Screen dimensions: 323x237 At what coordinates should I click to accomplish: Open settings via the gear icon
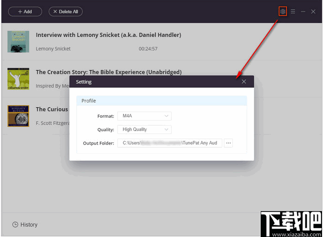pyautogui.click(x=283, y=12)
